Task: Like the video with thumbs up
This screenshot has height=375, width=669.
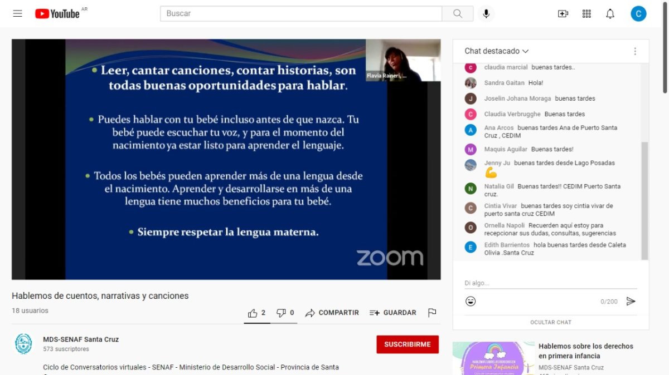Action: [257, 313]
